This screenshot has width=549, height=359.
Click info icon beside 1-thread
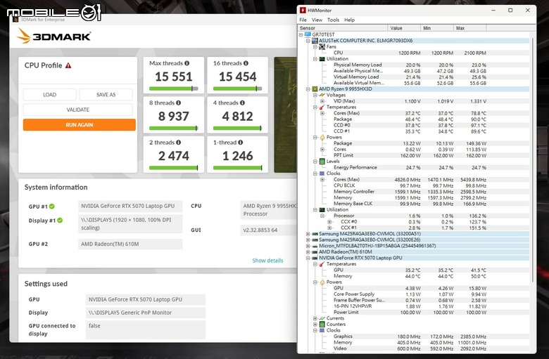tap(241, 143)
